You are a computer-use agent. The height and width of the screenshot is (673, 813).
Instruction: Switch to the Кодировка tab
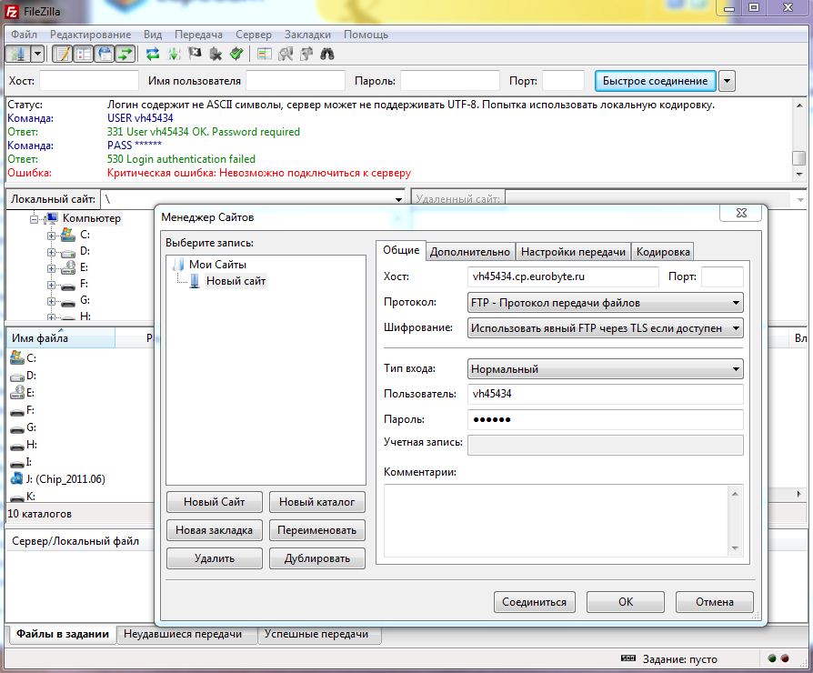tap(663, 252)
